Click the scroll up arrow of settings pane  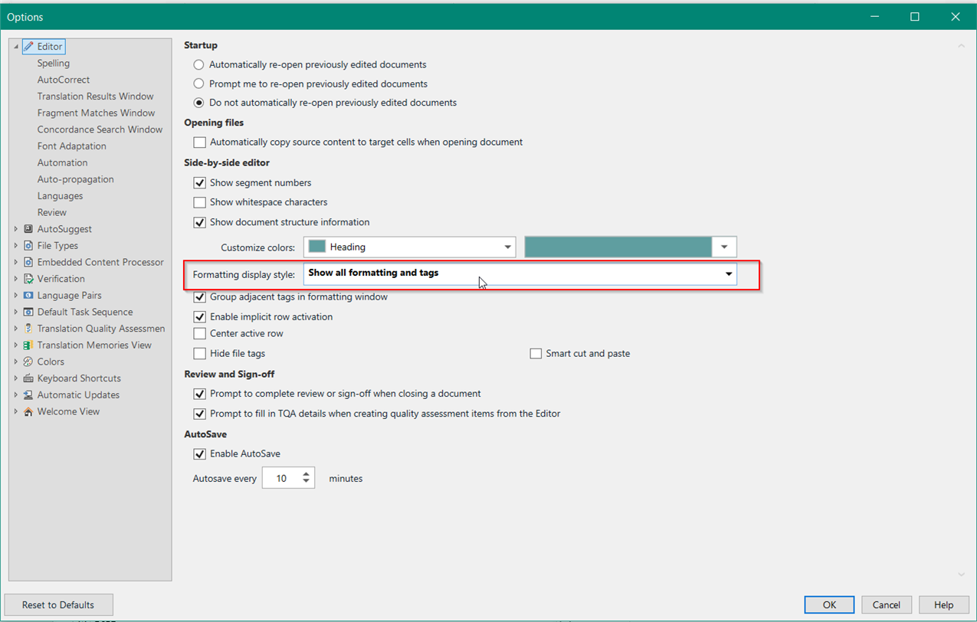pos(962,47)
